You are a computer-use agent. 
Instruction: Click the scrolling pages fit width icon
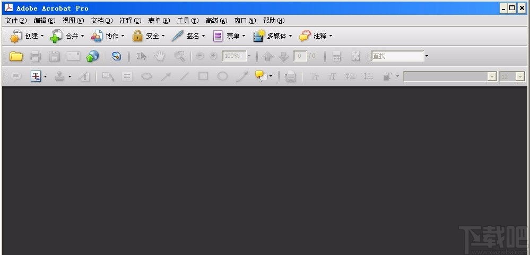pos(337,56)
